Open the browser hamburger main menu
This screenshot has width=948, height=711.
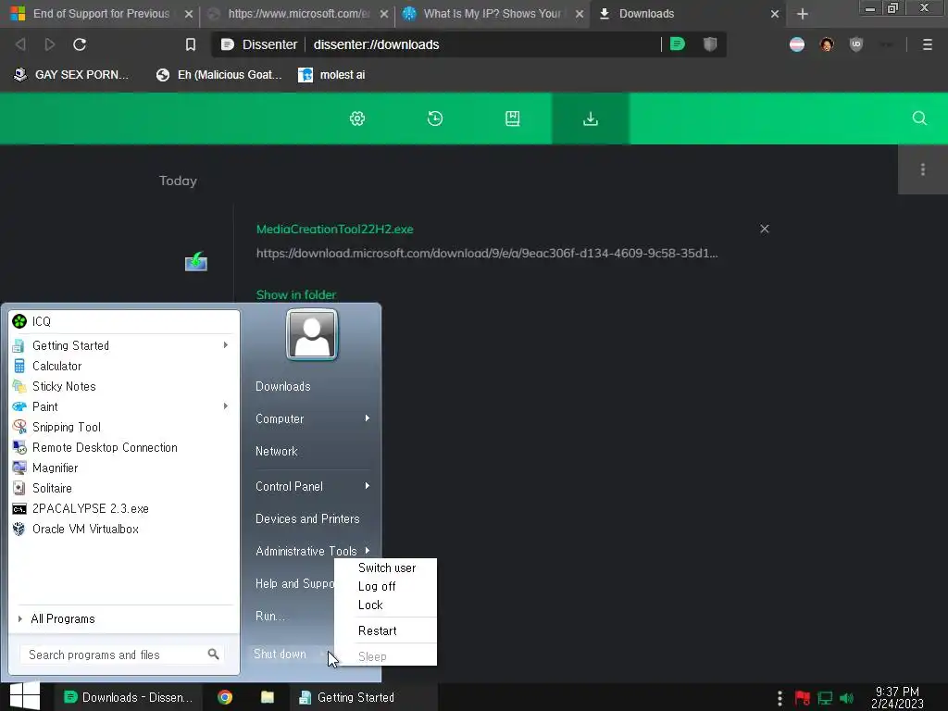coord(928,44)
